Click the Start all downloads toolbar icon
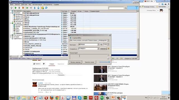 point(27,8)
